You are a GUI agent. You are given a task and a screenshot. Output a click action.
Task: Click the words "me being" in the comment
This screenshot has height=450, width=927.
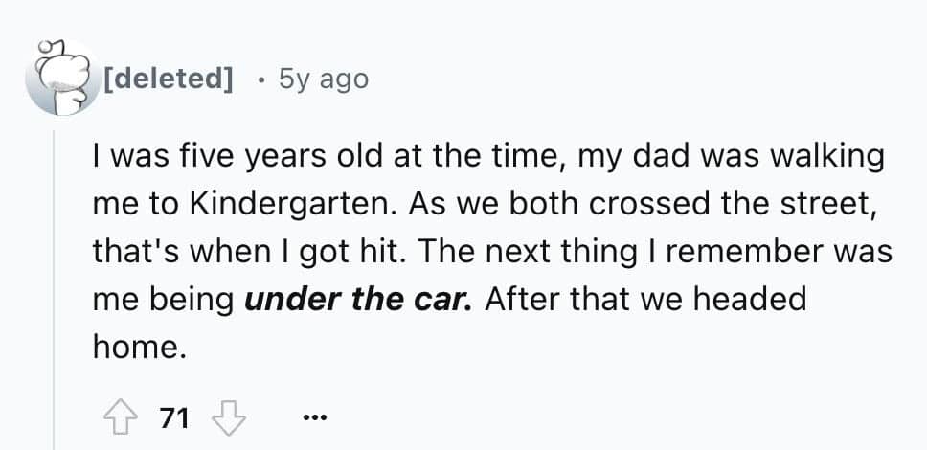[x=164, y=300]
